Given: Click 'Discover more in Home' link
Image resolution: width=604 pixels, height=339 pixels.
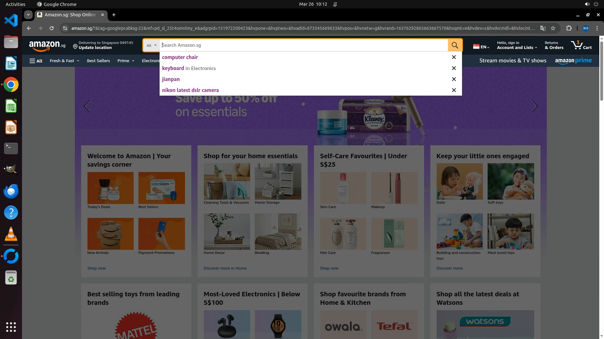Looking at the screenshot, I should pyautogui.click(x=225, y=268).
